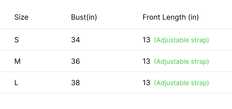Click front length 13 in L row
This screenshot has height=109, width=232.
click(146, 83)
